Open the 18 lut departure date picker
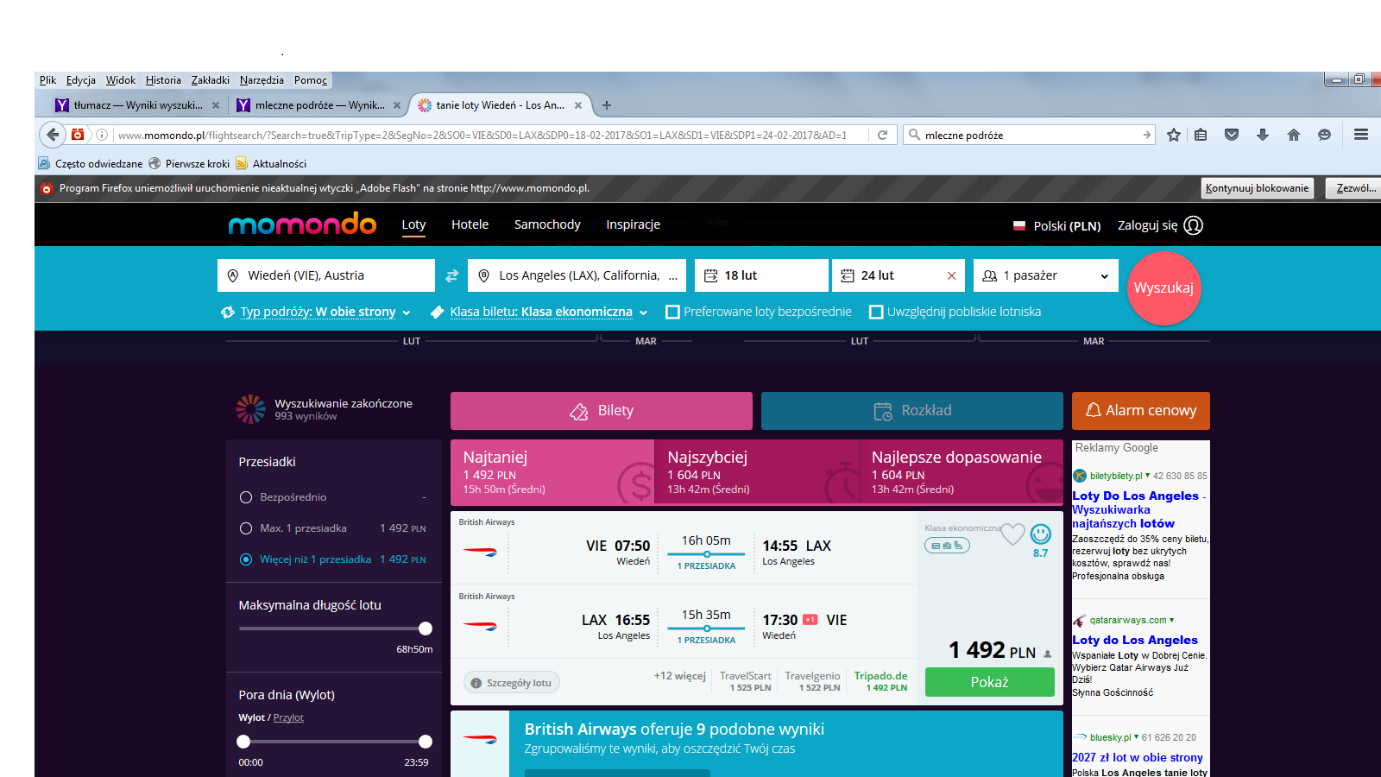 click(761, 275)
